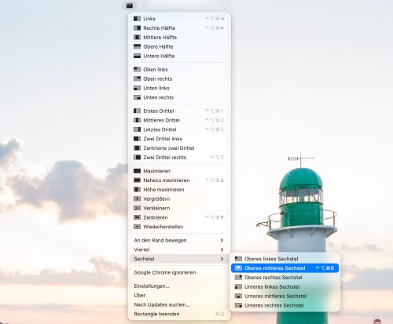Expand the Viertel submenu chevron
This screenshot has height=324, width=393.
(222, 249)
